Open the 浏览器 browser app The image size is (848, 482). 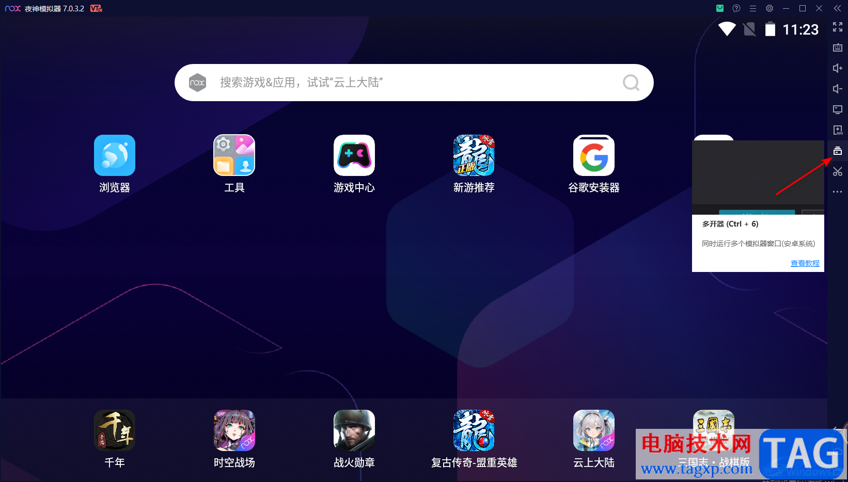point(115,155)
